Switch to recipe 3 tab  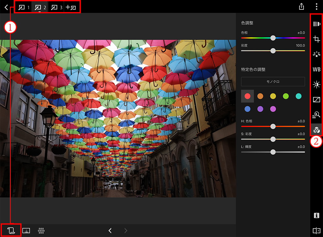point(56,7)
